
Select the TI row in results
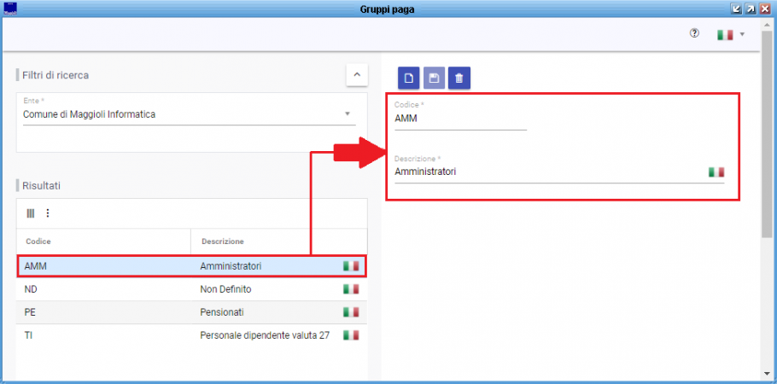click(x=192, y=335)
